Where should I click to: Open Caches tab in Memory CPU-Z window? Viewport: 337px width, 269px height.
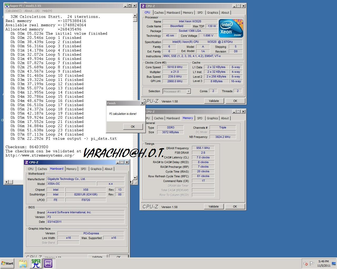158,118
